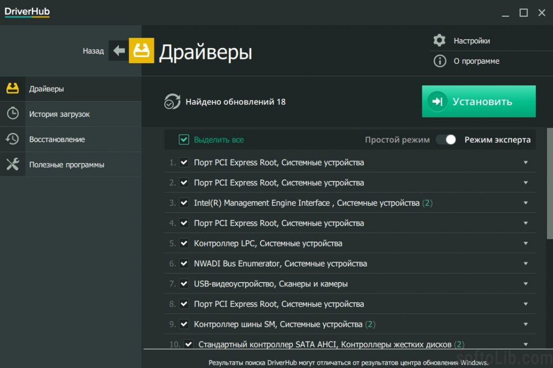Screen dimensions: 553x368
Task: Uncheck row 1 Порт PCI Express Root
Action: pos(184,162)
